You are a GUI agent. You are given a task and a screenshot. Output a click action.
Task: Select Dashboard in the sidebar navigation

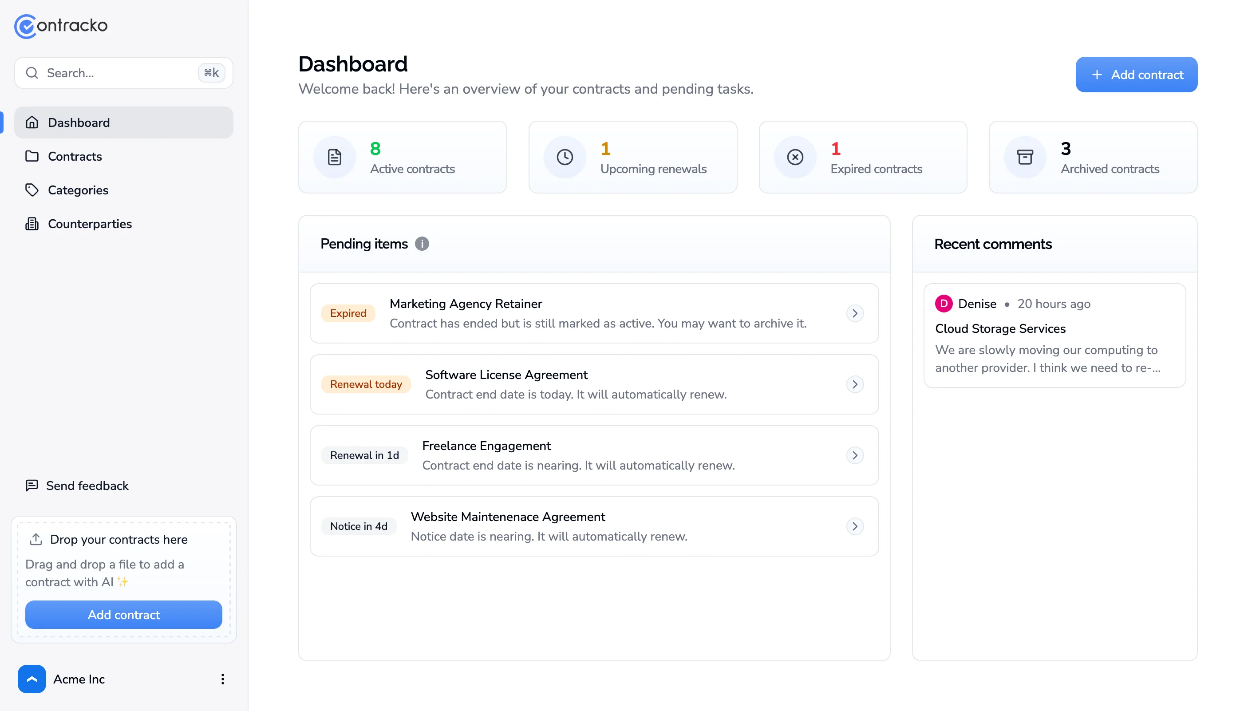pos(79,122)
